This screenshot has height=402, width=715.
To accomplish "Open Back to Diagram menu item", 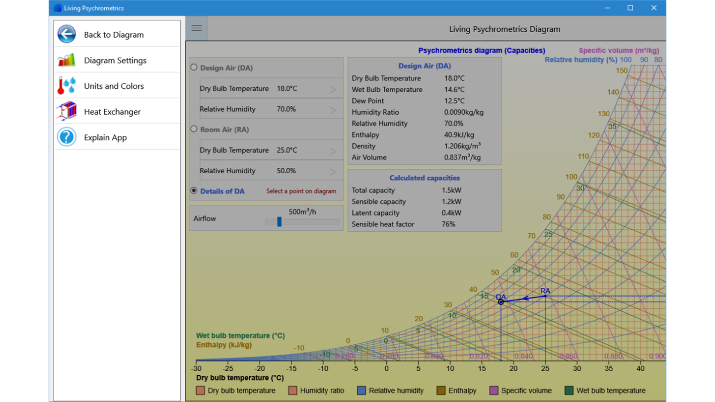I will [117, 34].
